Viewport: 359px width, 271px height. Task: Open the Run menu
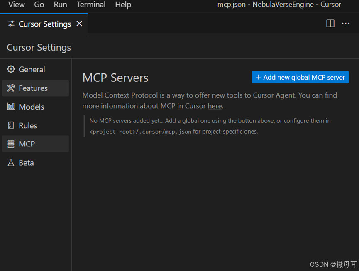pos(60,4)
